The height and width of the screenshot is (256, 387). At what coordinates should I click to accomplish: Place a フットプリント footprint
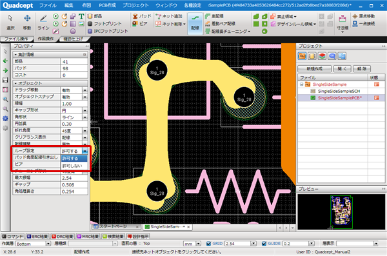pyautogui.click(x=104, y=24)
